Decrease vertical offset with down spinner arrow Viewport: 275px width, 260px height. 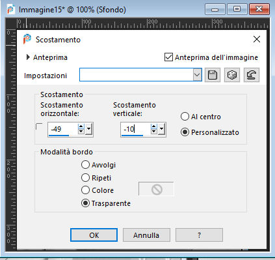tap(154, 132)
